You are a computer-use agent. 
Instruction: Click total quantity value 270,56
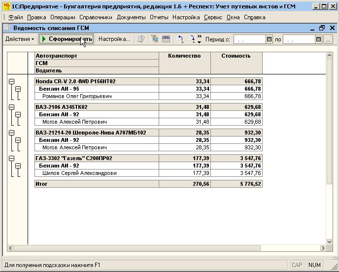185,184
